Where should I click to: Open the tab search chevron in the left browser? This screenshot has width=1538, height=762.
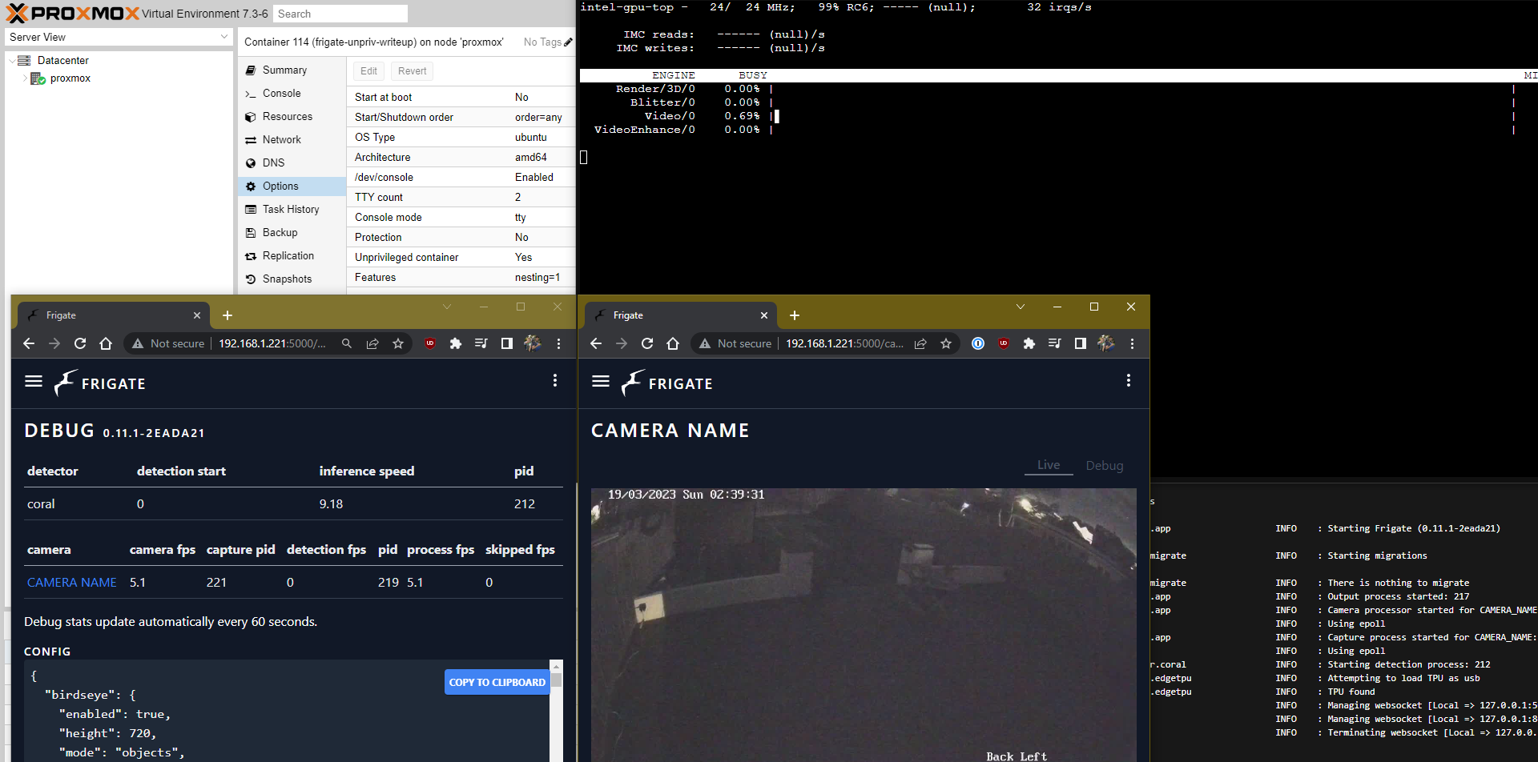click(x=447, y=307)
